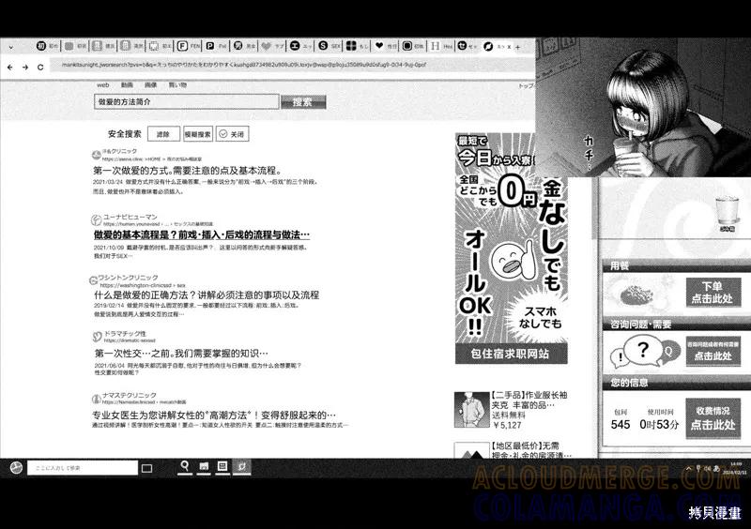Viewport: 751px width, 529px height.
Task: Click 下单 点击此处 under 用餐
Action: coord(713,292)
